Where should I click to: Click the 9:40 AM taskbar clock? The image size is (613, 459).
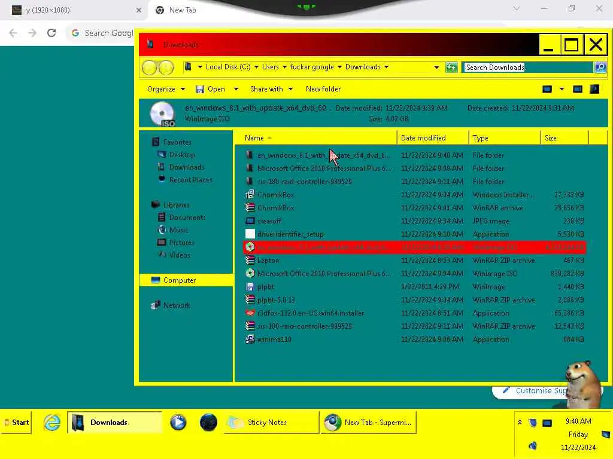coord(578,421)
